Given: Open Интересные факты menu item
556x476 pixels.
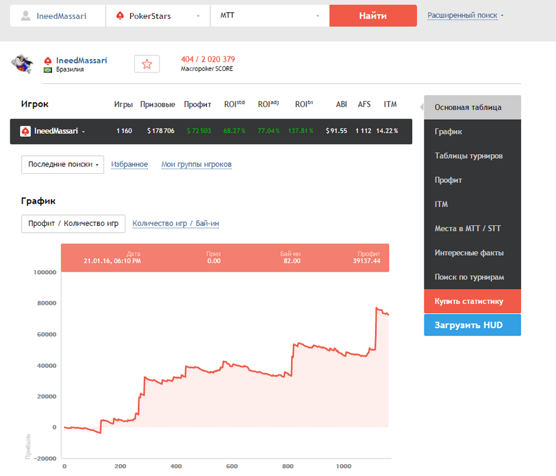Looking at the screenshot, I should pyautogui.click(x=472, y=253).
